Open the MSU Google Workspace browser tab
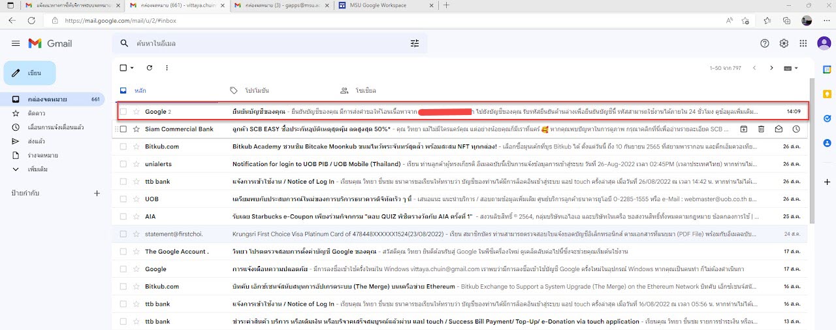 (x=386, y=5)
